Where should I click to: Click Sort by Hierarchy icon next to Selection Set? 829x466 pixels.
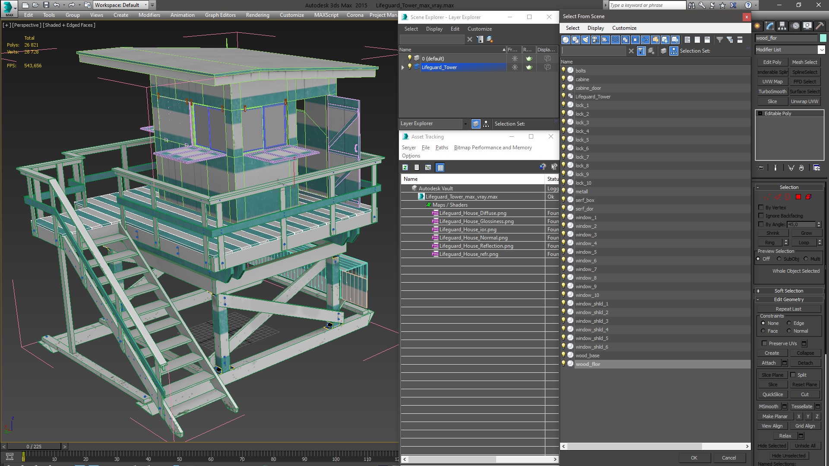click(x=674, y=51)
